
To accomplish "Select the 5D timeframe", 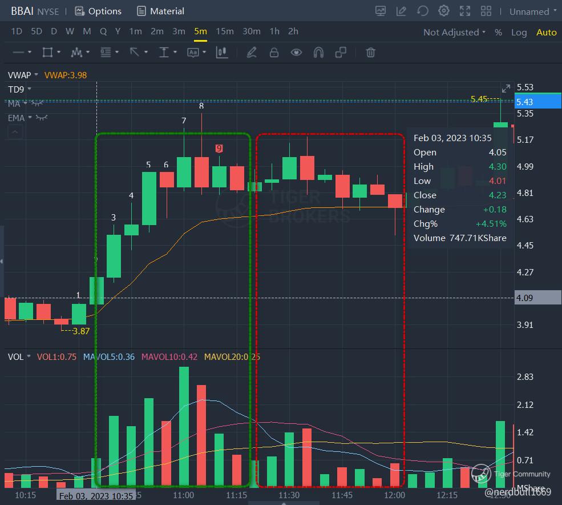I will 37,31.
